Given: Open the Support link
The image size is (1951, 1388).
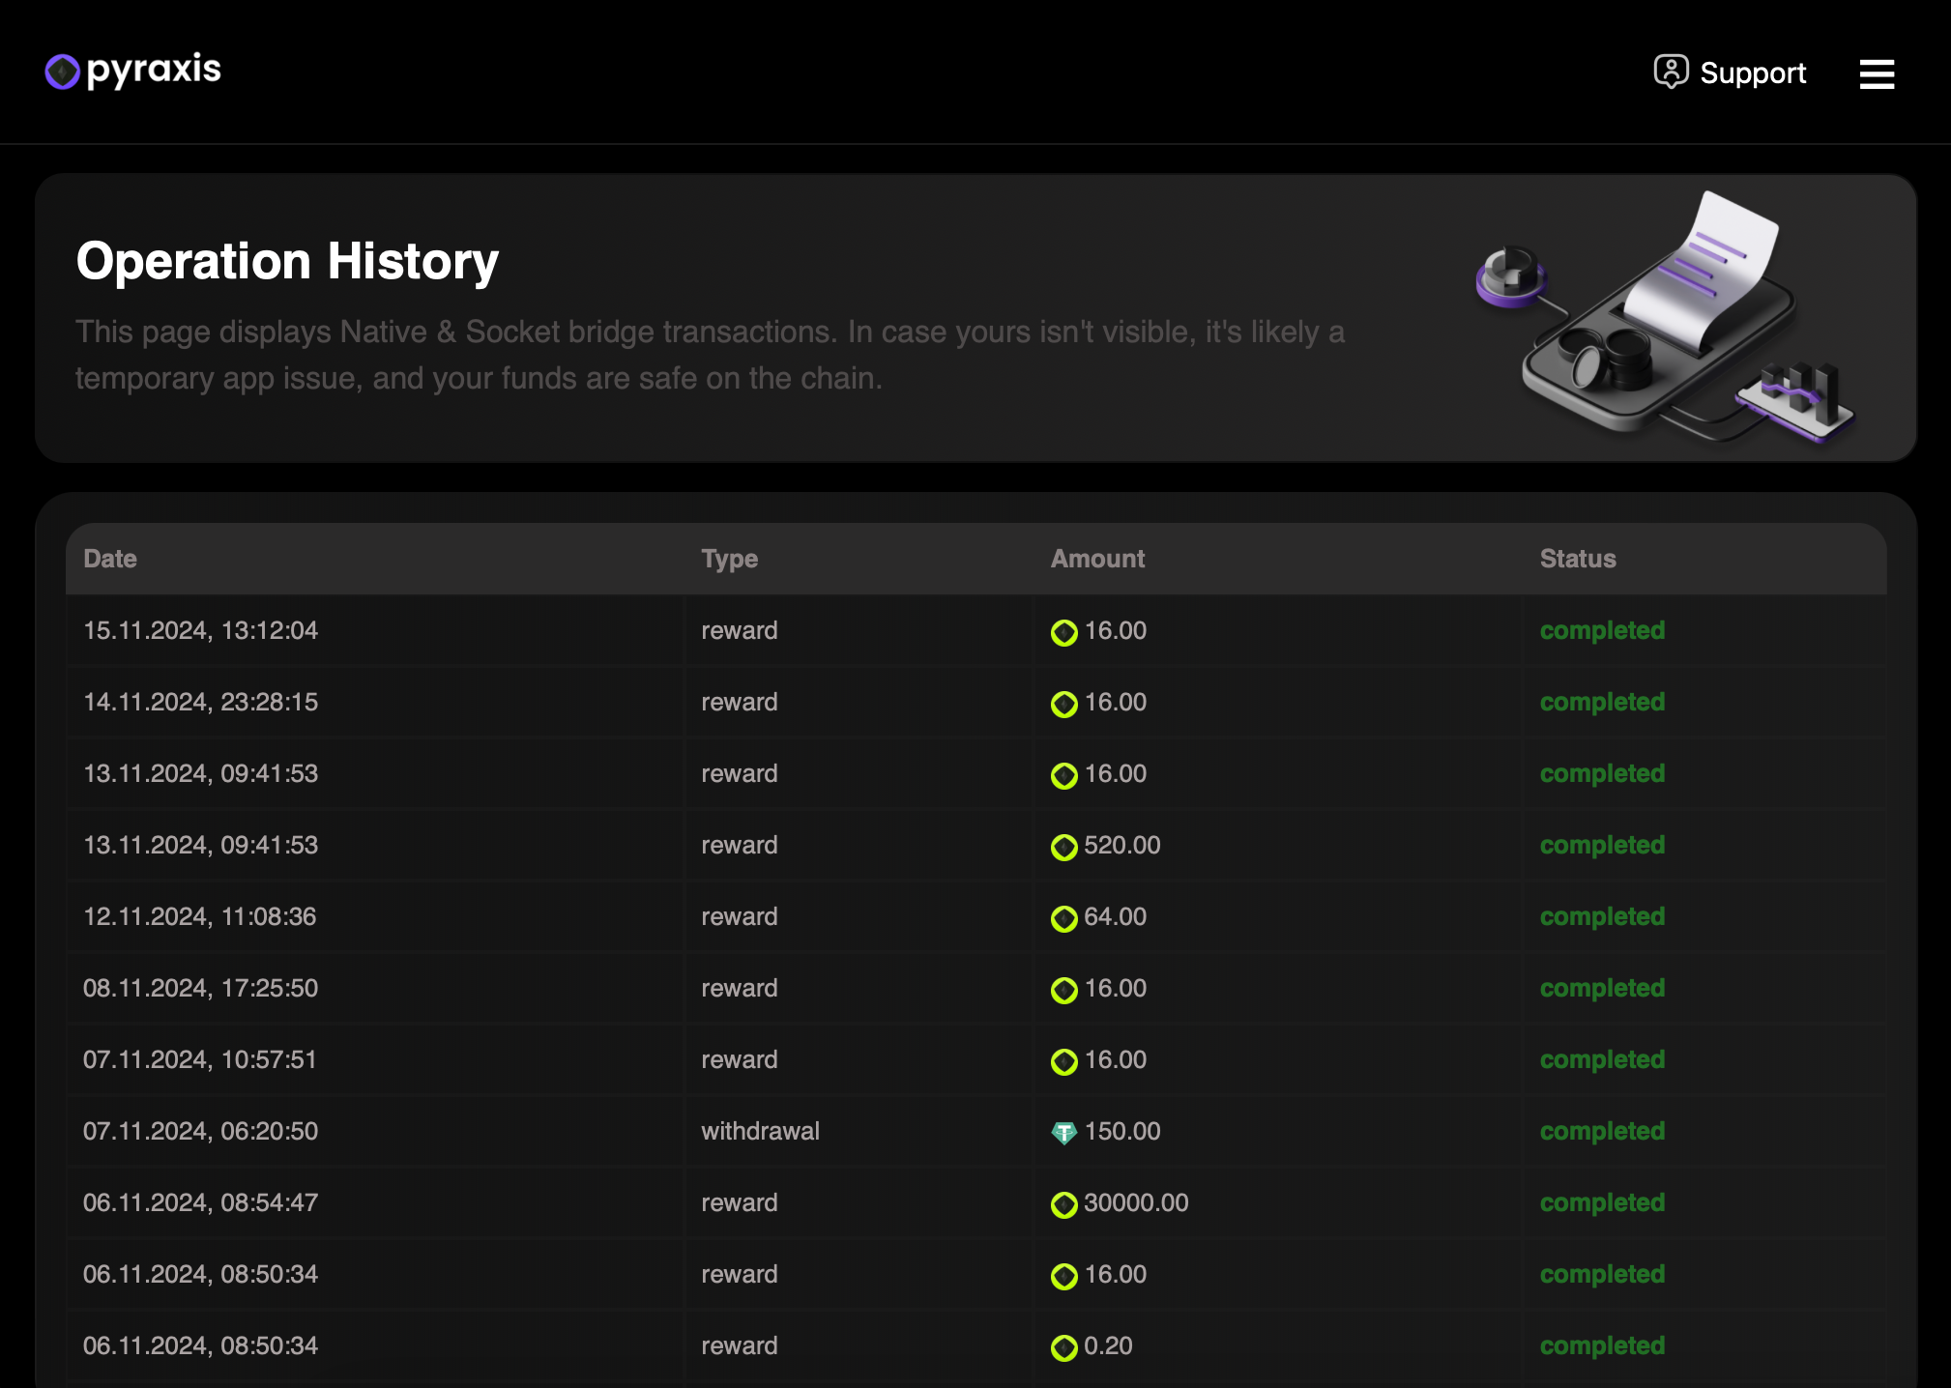Looking at the screenshot, I should 1731,72.
